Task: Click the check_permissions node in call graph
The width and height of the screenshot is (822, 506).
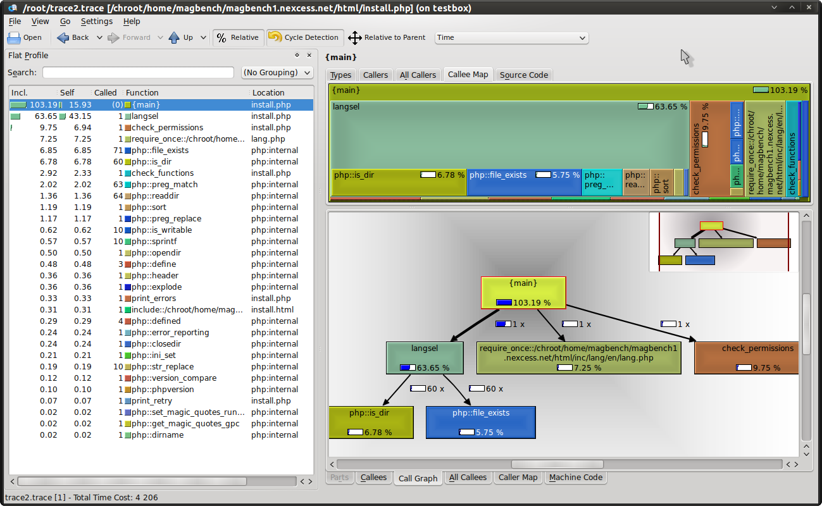Action: click(746, 357)
